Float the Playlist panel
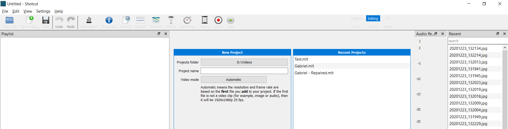Screen dimensions: 508x129 click(159, 34)
